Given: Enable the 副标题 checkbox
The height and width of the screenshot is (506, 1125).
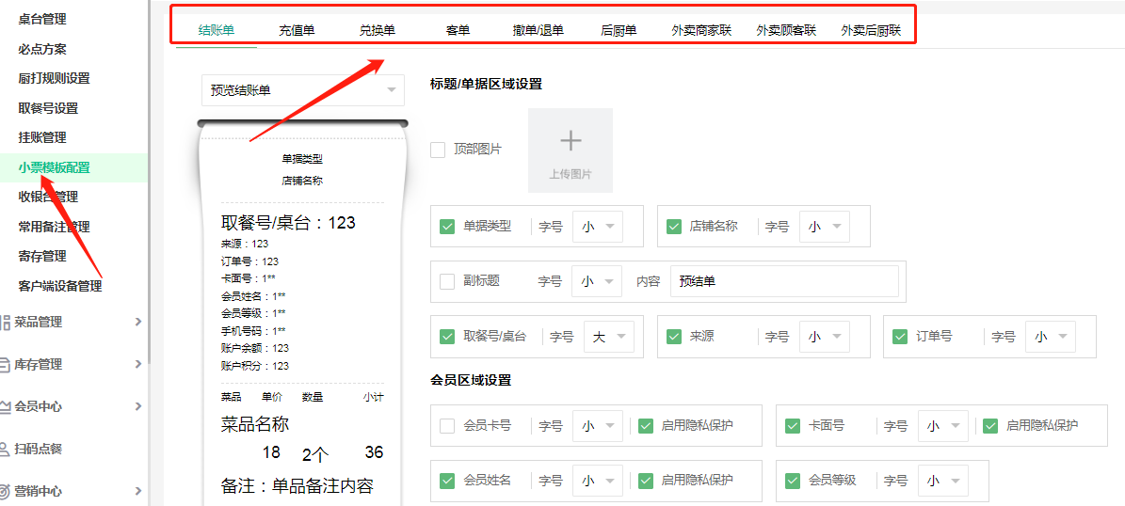Looking at the screenshot, I should pos(447,281).
